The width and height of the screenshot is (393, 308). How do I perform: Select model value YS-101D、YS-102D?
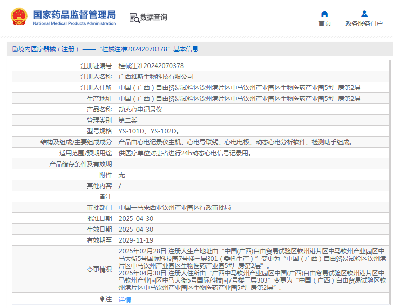pos(149,131)
